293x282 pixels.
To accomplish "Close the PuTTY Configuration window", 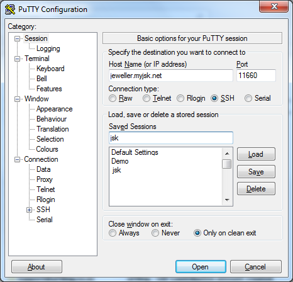I will pyautogui.click(x=274, y=6).
